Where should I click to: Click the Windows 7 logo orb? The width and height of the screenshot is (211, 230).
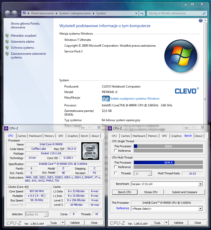[181, 56]
